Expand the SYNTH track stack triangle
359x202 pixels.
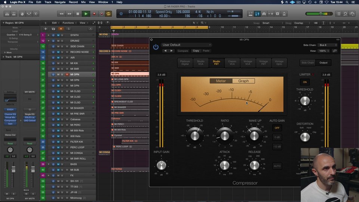pos(49,35)
